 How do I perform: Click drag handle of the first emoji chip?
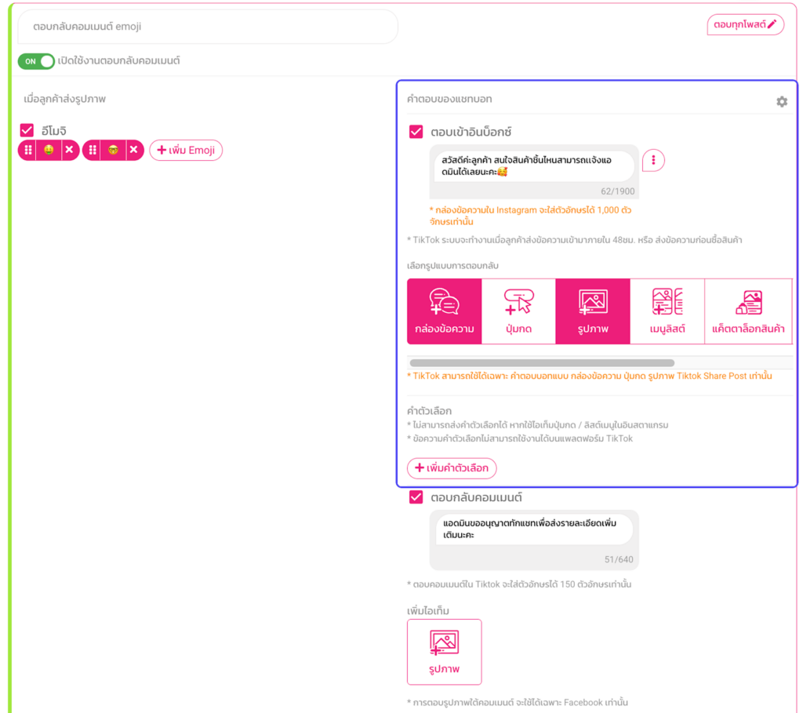pyautogui.click(x=28, y=150)
